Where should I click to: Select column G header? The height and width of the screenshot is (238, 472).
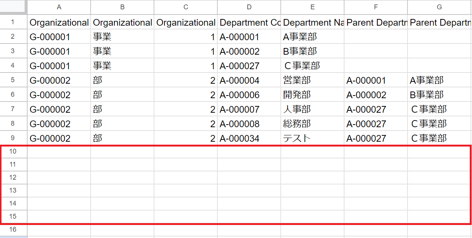[439, 7]
